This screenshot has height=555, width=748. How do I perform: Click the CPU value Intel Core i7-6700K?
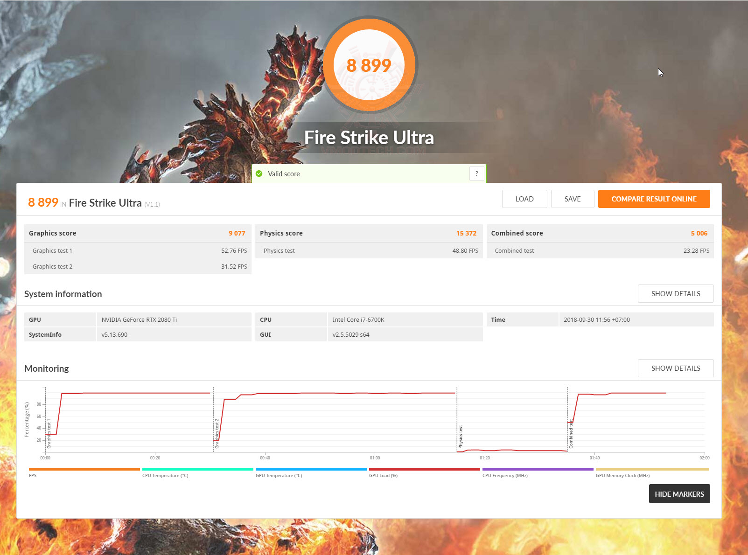click(x=358, y=319)
